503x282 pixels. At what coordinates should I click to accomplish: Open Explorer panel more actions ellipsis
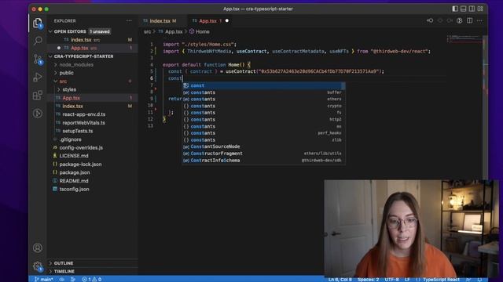pos(129,21)
